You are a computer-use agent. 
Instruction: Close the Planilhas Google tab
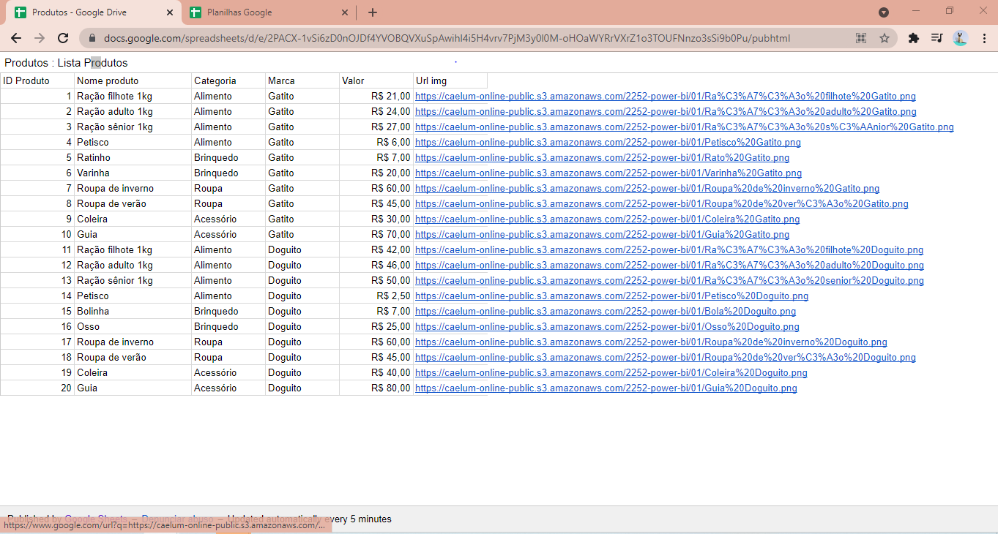[x=345, y=12]
